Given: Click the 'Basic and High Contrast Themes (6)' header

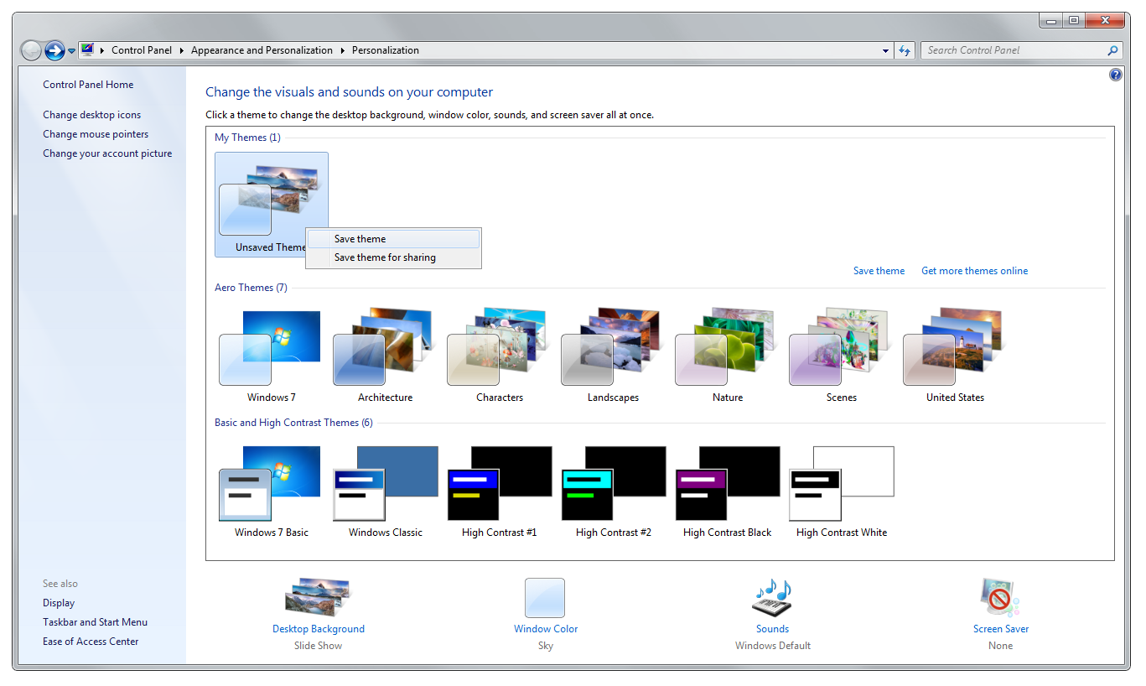Looking at the screenshot, I should click(x=293, y=423).
